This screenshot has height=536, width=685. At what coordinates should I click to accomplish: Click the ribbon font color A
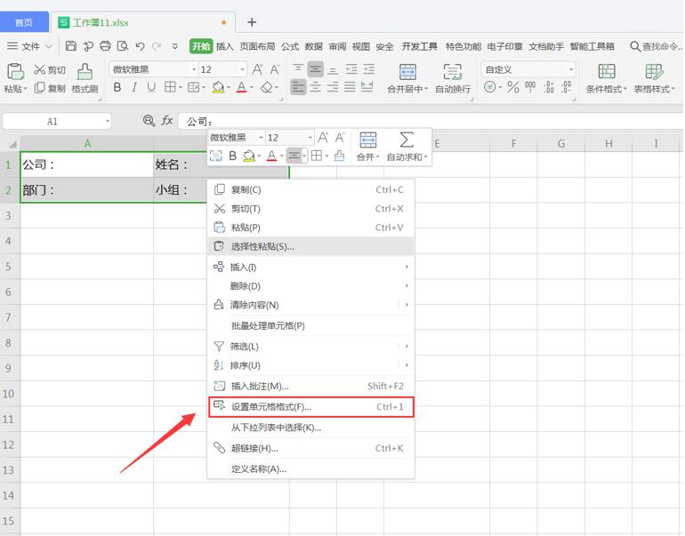[x=242, y=87]
